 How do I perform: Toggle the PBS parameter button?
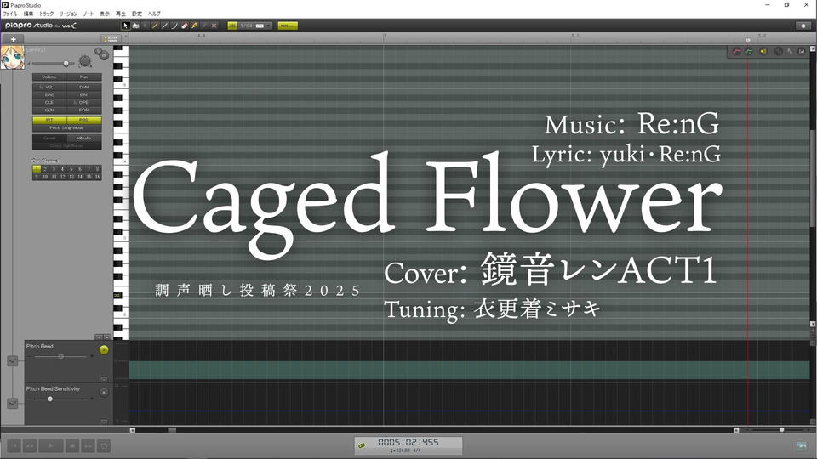point(83,120)
